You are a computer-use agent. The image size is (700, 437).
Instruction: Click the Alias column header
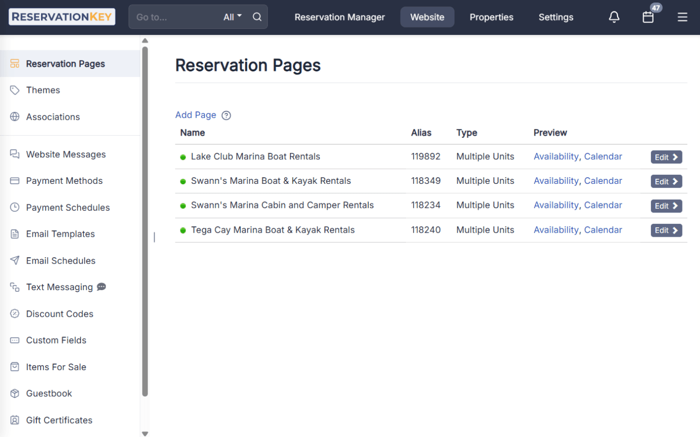(x=421, y=133)
